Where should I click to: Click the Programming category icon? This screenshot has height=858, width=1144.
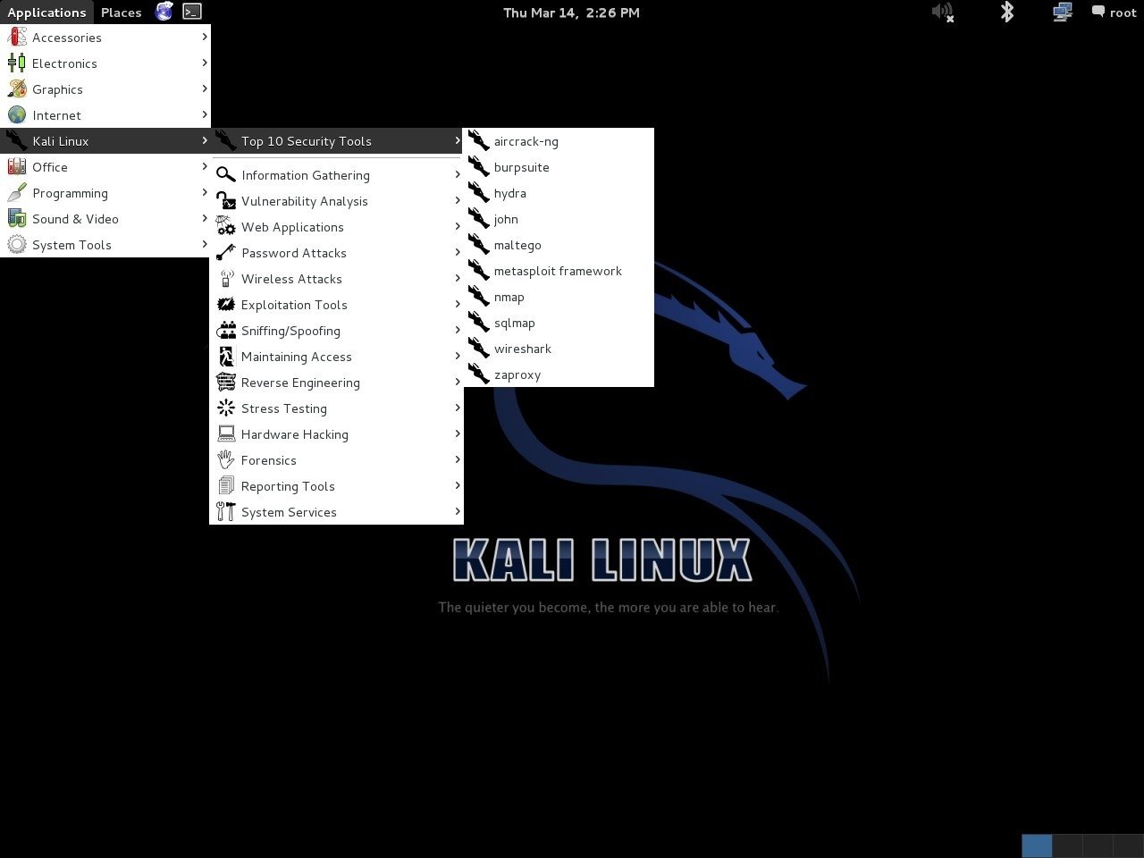click(x=17, y=193)
